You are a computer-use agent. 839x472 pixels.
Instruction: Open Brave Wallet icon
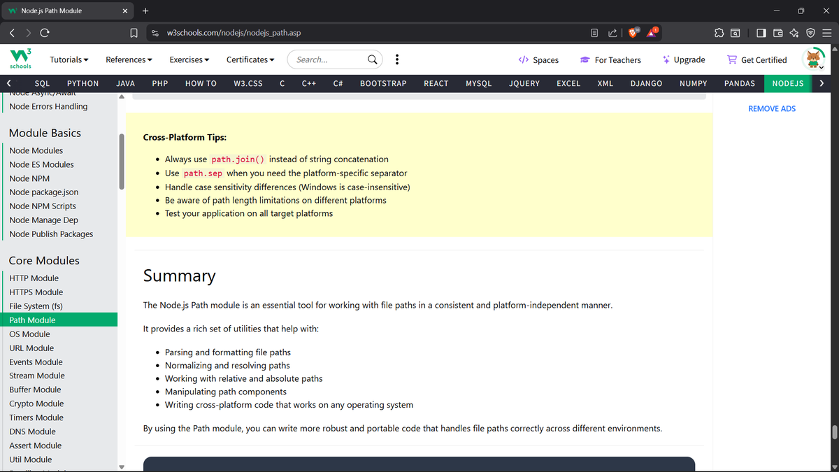(777, 32)
